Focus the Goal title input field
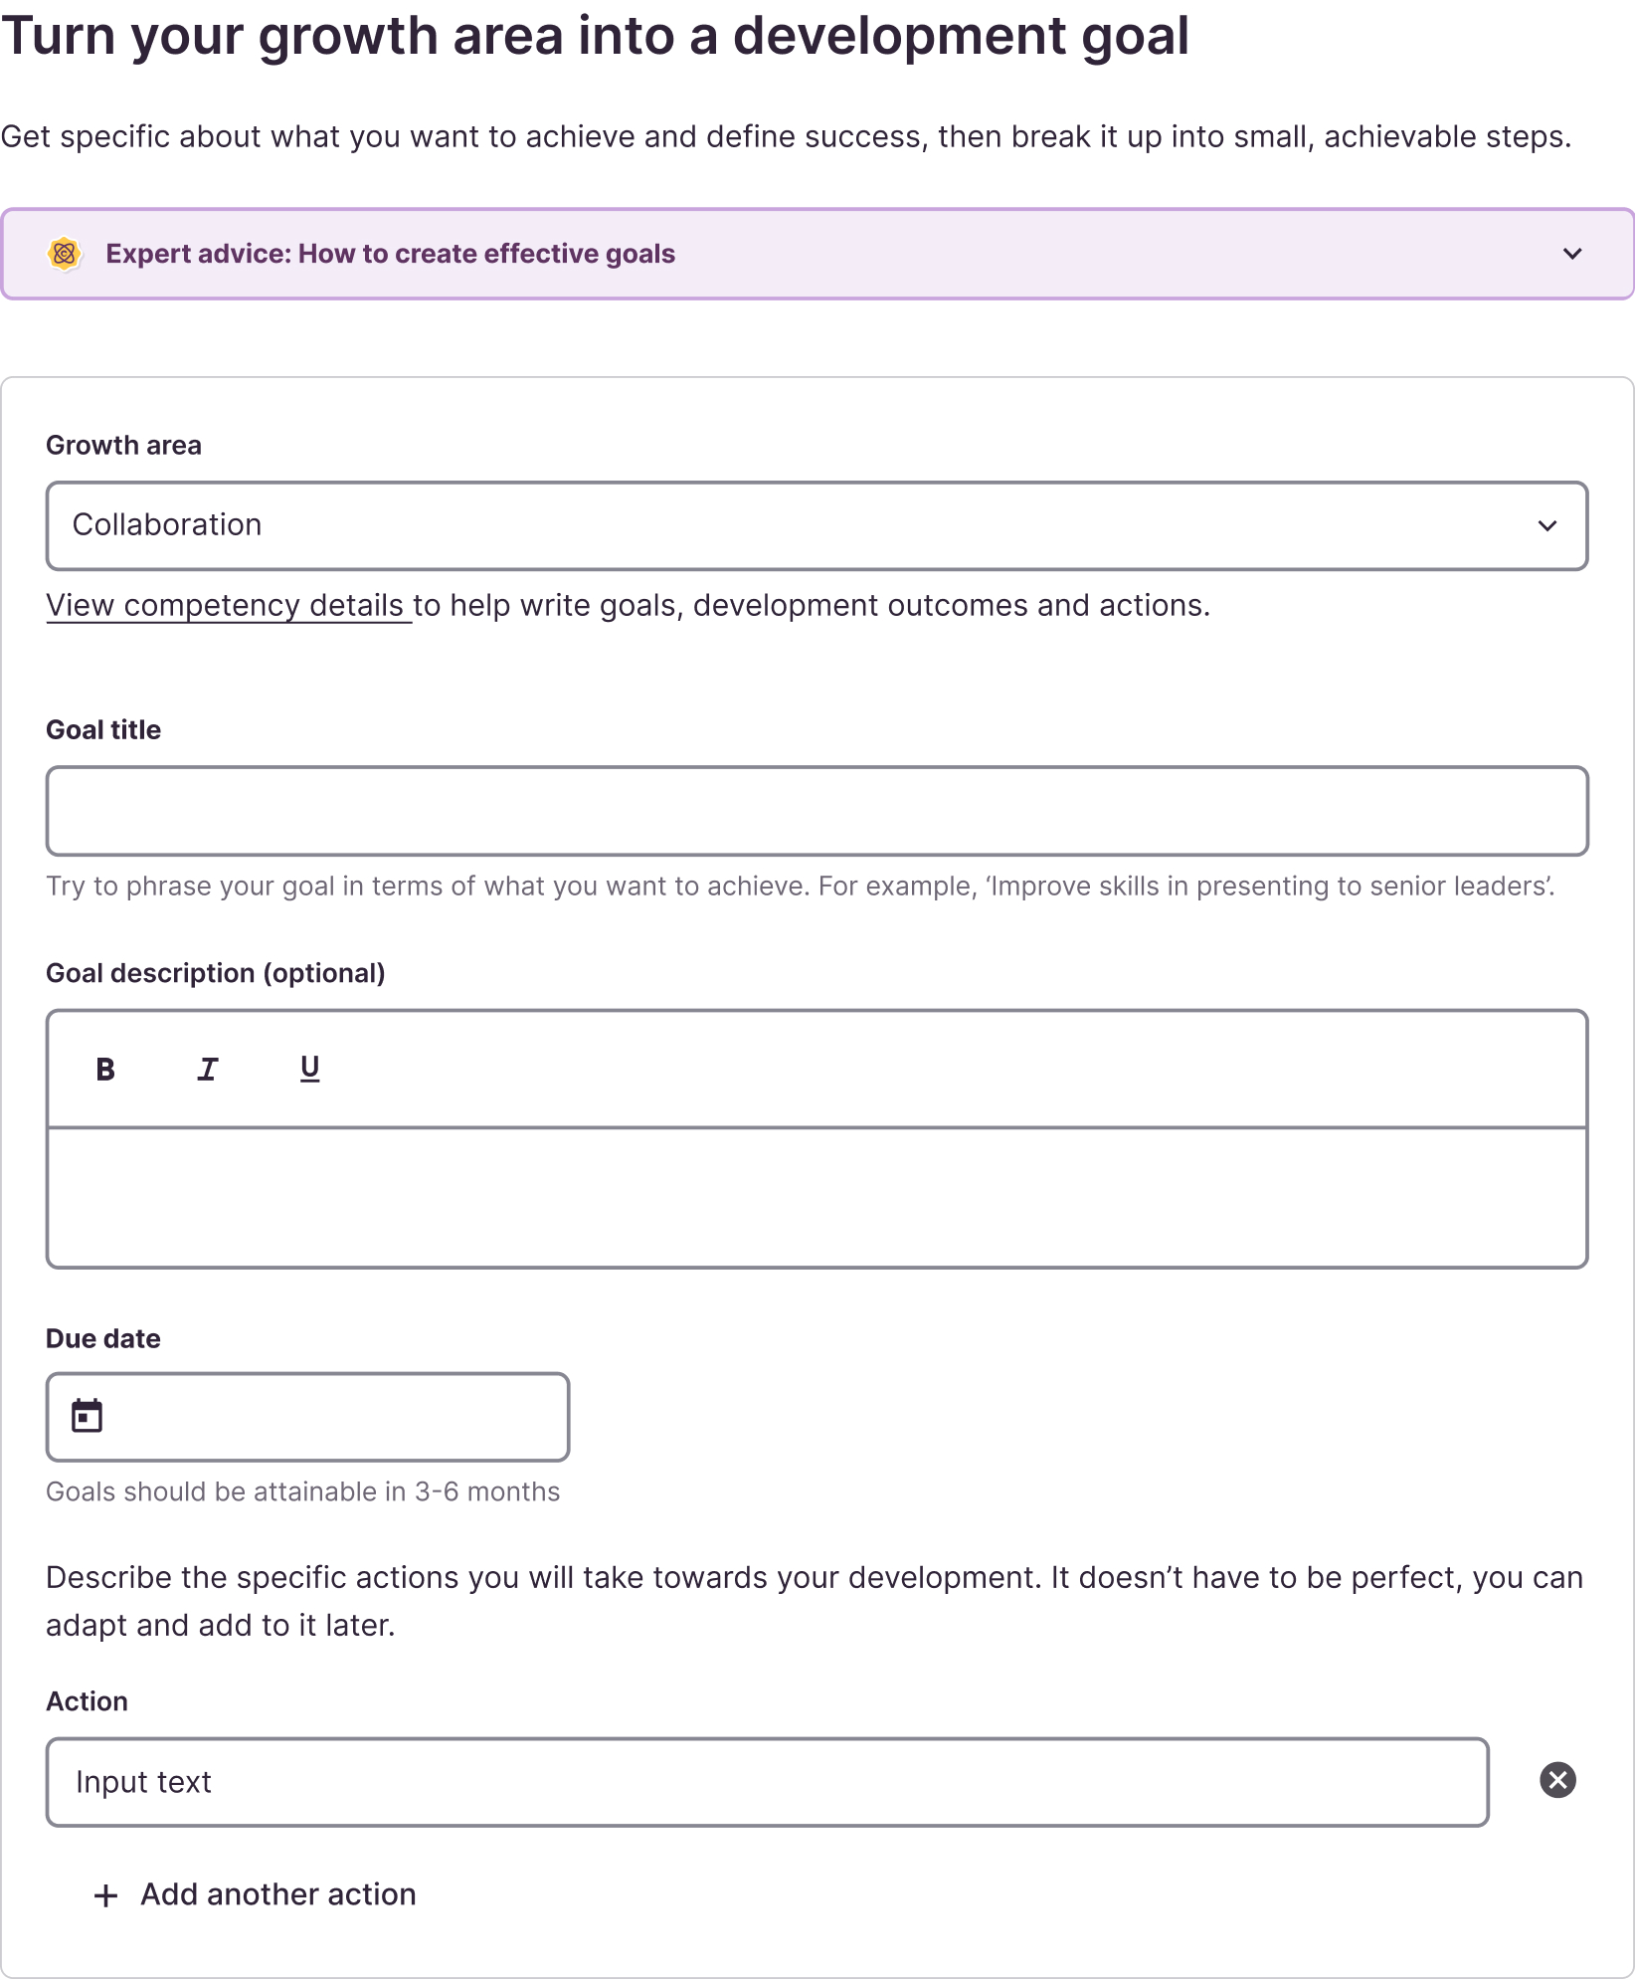Viewport: 1635px width, 1980px height. point(816,810)
